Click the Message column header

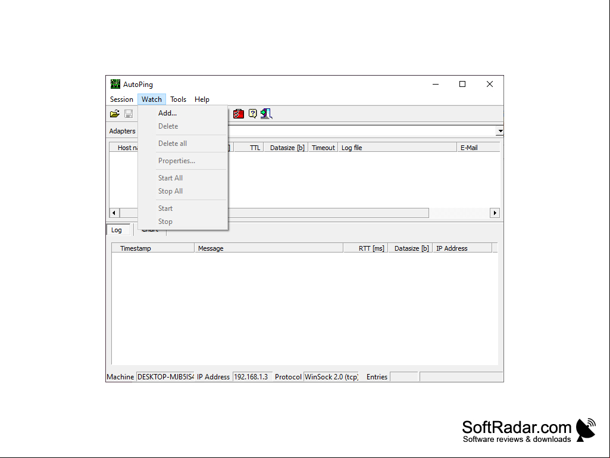pyautogui.click(x=269, y=248)
